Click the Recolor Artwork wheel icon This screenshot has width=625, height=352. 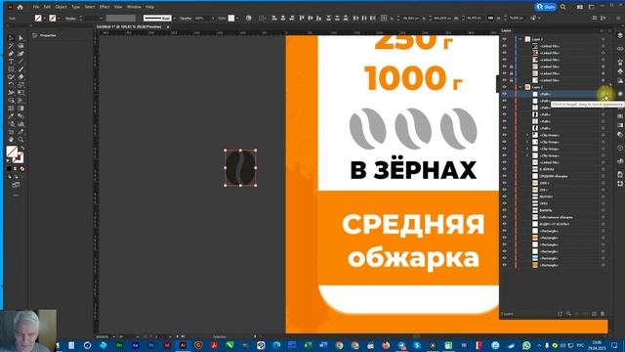(x=249, y=18)
